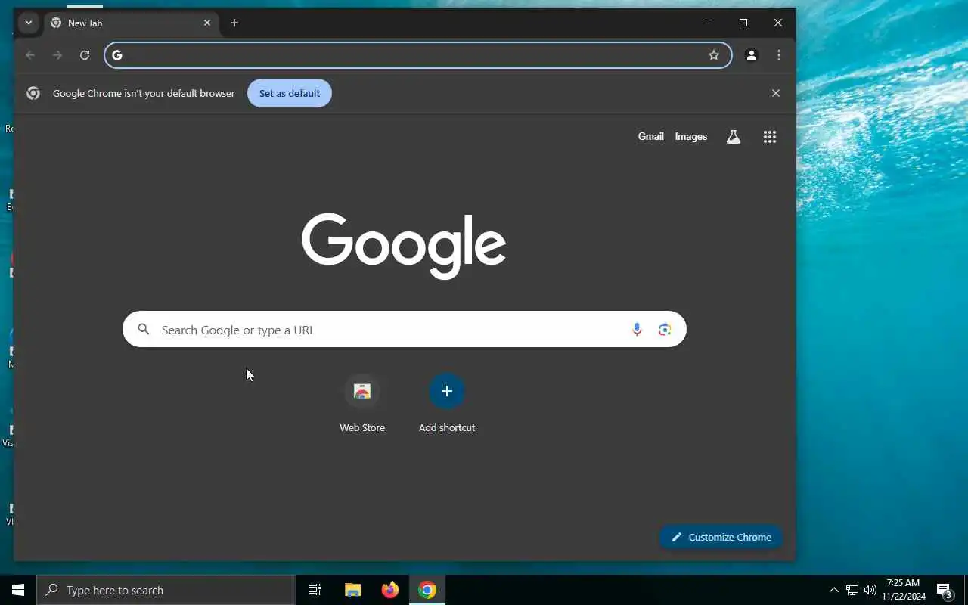The image size is (968, 605).
Task: Click the magnifier icon in search box
Action: 144,330
